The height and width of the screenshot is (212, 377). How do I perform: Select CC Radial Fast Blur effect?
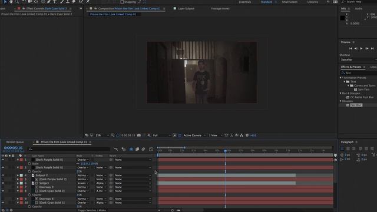(x=362, y=97)
